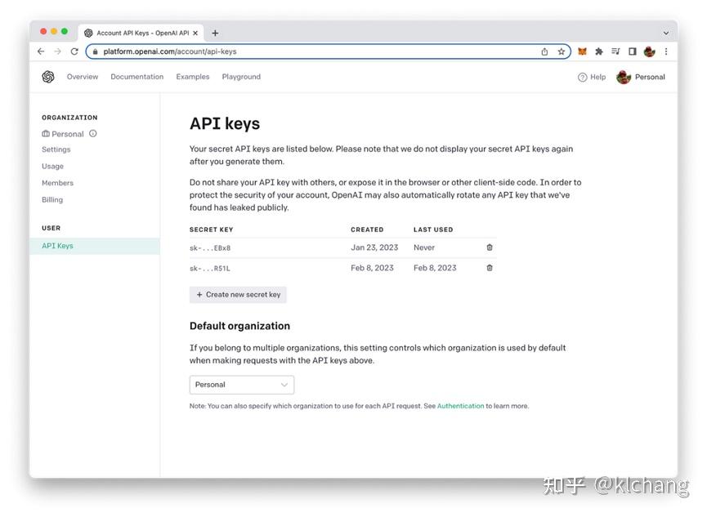Viewport: 707px width, 517px height.
Task: Open the Playground page
Action: (x=240, y=76)
